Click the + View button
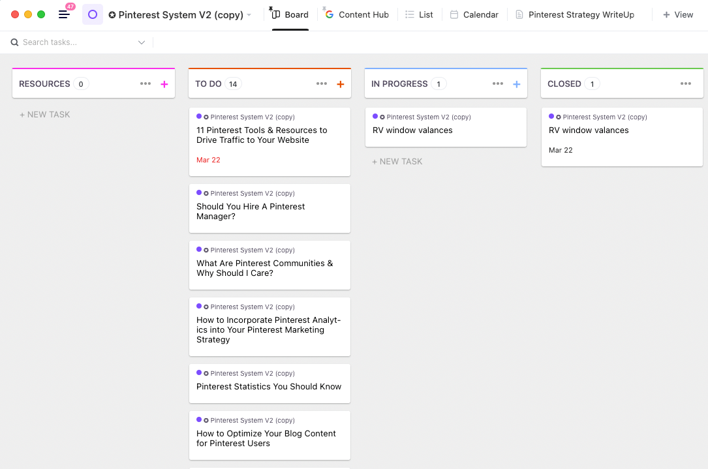The height and width of the screenshot is (469, 708). click(x=678, y=15)
